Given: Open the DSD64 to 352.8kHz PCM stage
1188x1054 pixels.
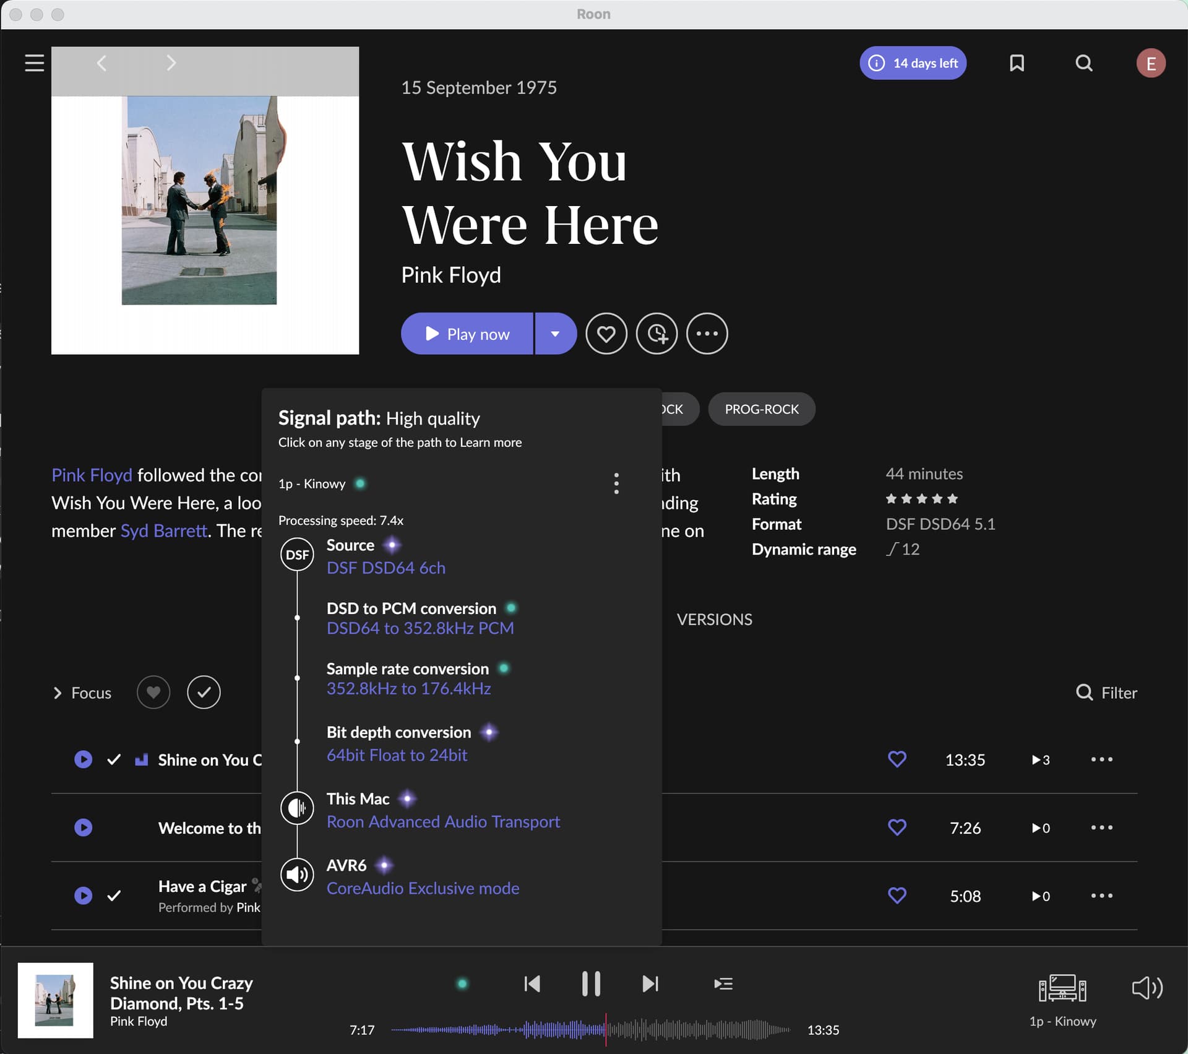Looking at the screenshot, I should [420, 628].
